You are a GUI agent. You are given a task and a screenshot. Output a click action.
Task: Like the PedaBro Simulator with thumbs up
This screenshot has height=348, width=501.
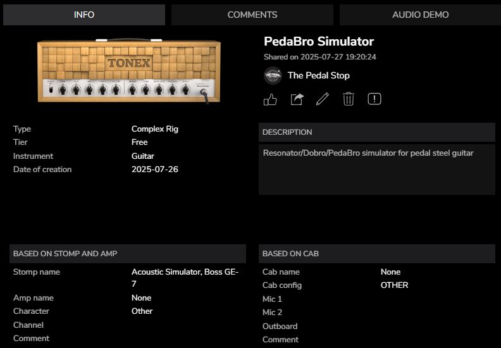point(270,99)
